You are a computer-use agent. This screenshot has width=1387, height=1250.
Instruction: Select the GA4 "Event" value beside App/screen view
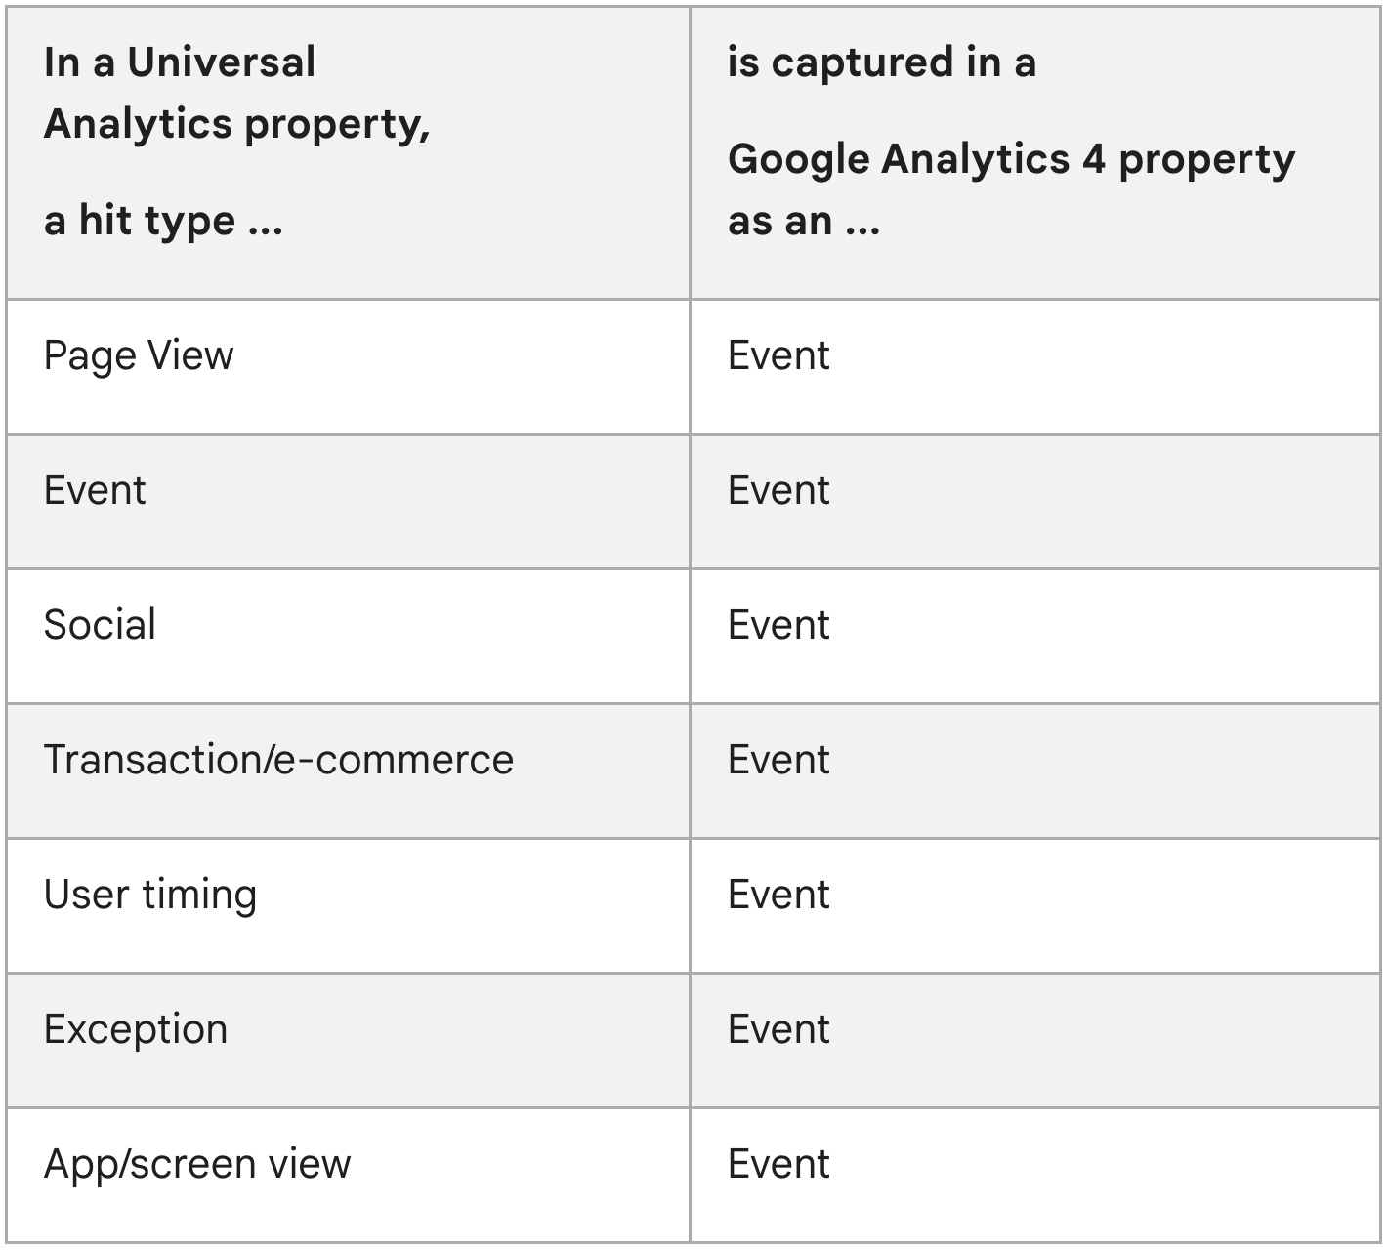[x=778, y=1164]
